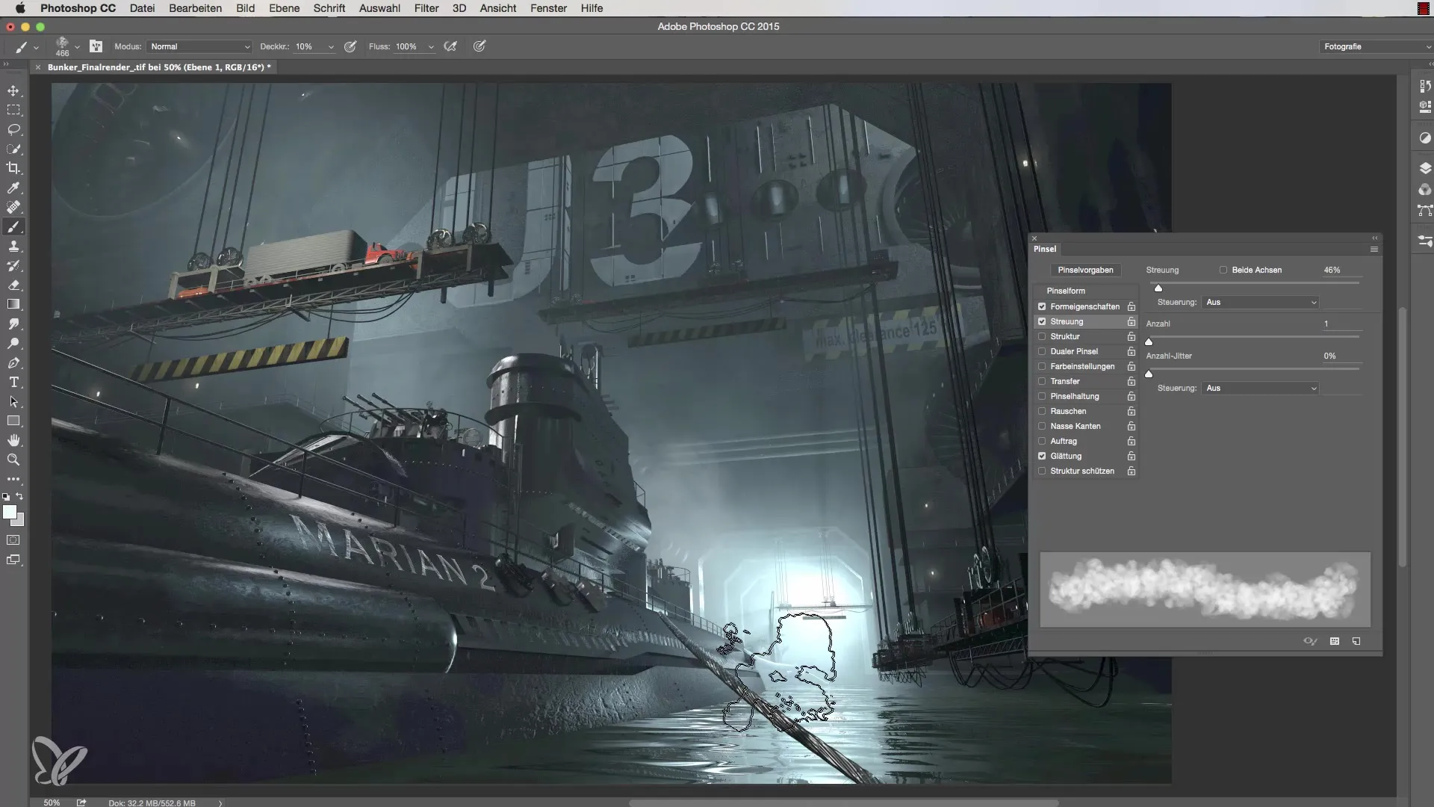
Task: Open Deckkraft opacity dropdown arrow
Action: (x=331, y=46)
